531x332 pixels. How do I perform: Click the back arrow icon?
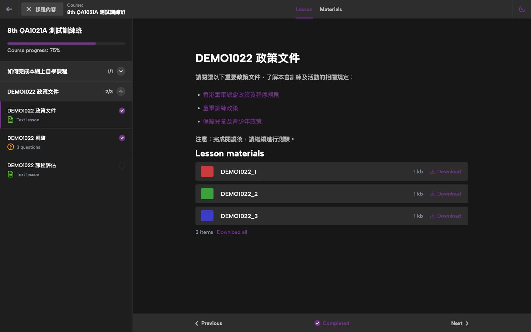(9, 9)
